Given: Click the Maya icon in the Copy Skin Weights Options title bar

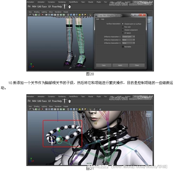Looking at the screenshot, I should 96,15.
